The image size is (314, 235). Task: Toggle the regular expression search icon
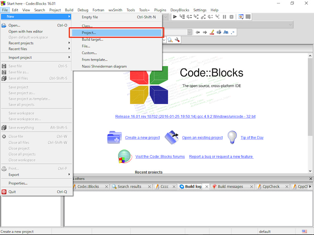233,32
